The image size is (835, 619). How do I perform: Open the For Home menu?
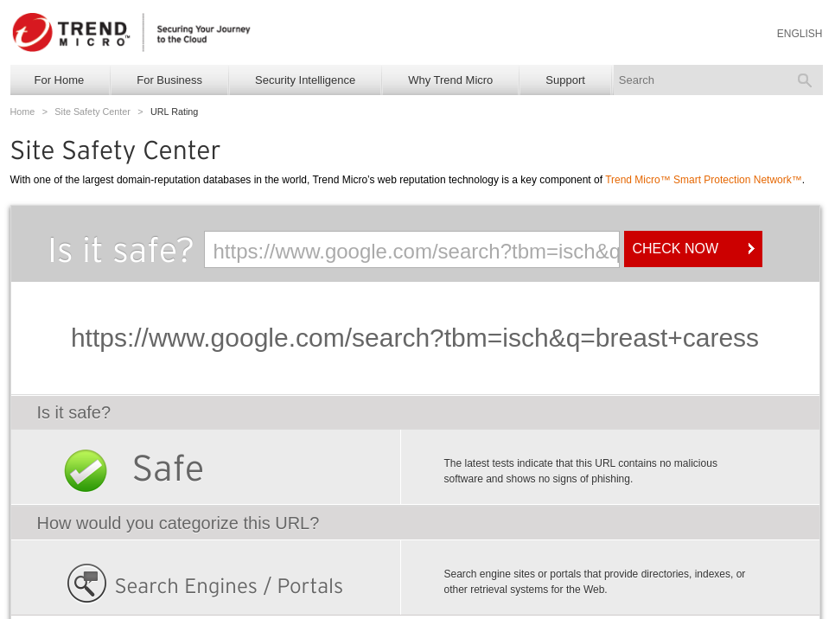click(x=59, y=80)
